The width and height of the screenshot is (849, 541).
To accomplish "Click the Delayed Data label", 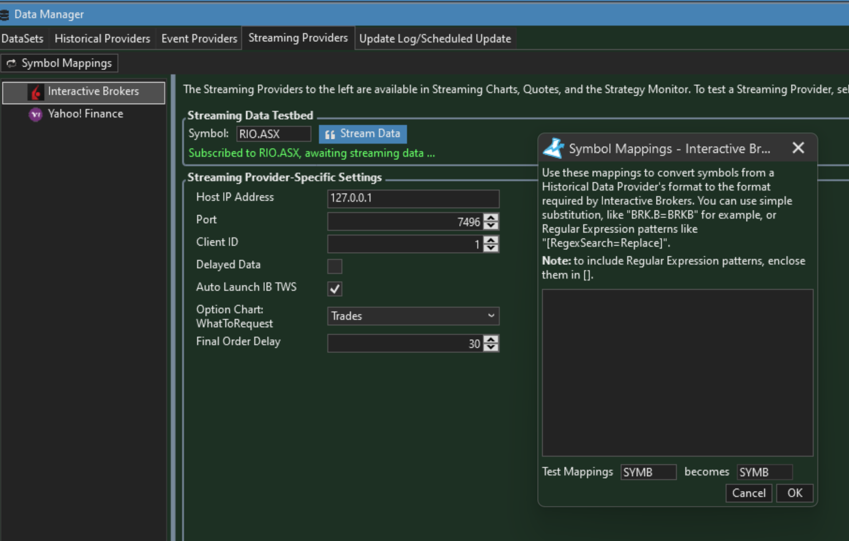I will tap(228, 265).
